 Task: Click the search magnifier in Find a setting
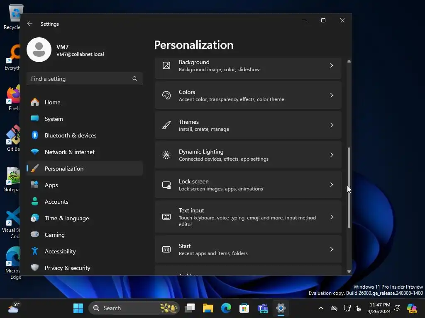coord(135,79)
